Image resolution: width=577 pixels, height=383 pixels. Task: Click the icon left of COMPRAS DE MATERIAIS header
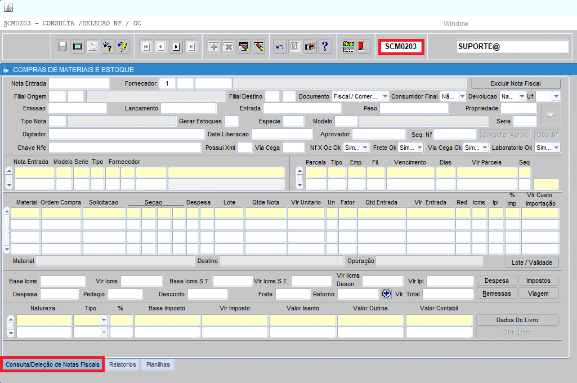6,70
